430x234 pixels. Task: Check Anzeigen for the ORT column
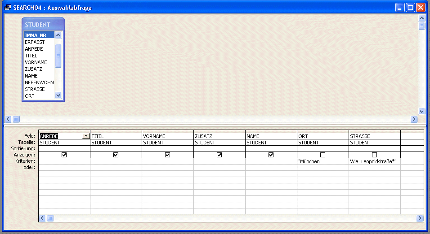point(323,155)
